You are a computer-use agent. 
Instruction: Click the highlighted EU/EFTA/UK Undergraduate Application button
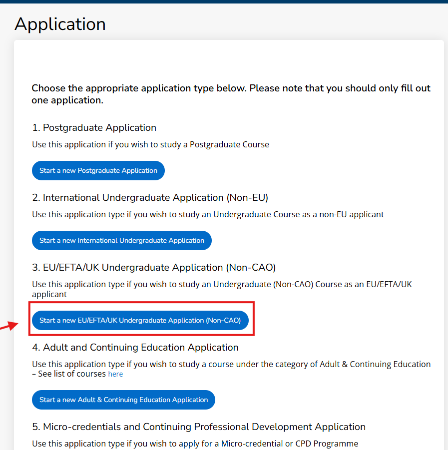point(140,320)
